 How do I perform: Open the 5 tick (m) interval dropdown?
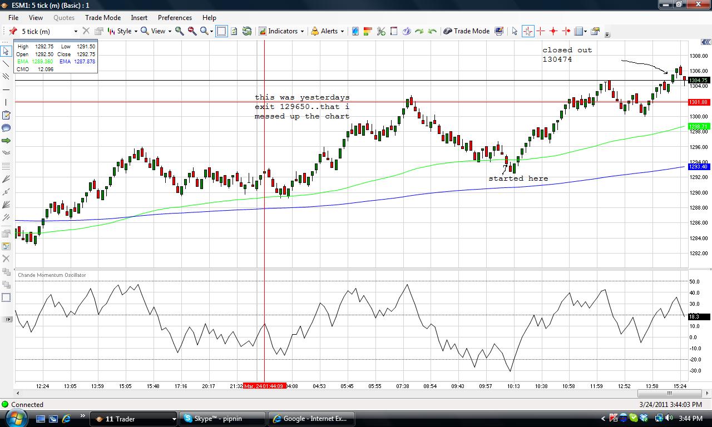[75, 32]
